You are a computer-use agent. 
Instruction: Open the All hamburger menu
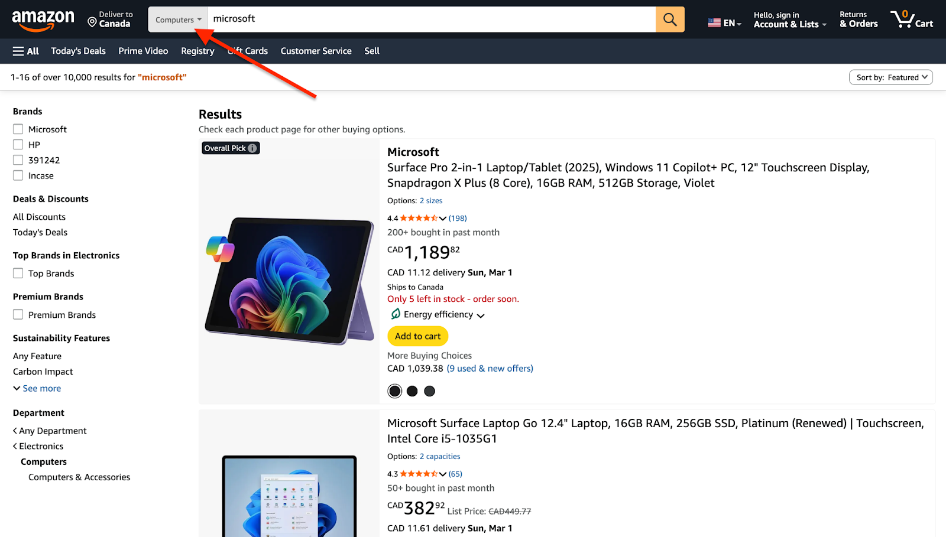pyautogui.click(x=25, y=51)
